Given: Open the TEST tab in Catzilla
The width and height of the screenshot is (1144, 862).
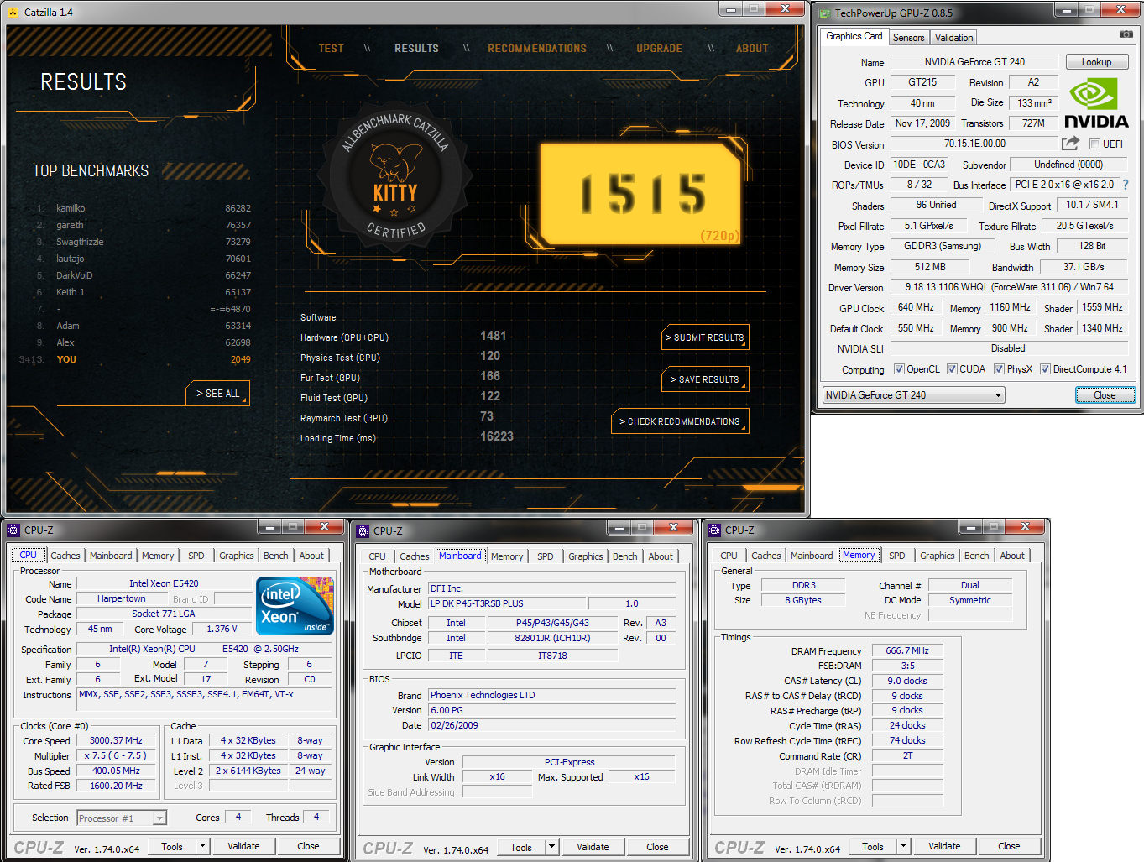Looking at the screenshot, I should (x=331, y=49).
